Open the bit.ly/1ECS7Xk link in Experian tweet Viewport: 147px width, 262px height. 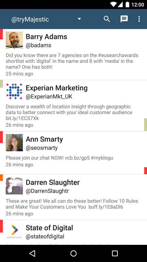(x=22, y=118)
